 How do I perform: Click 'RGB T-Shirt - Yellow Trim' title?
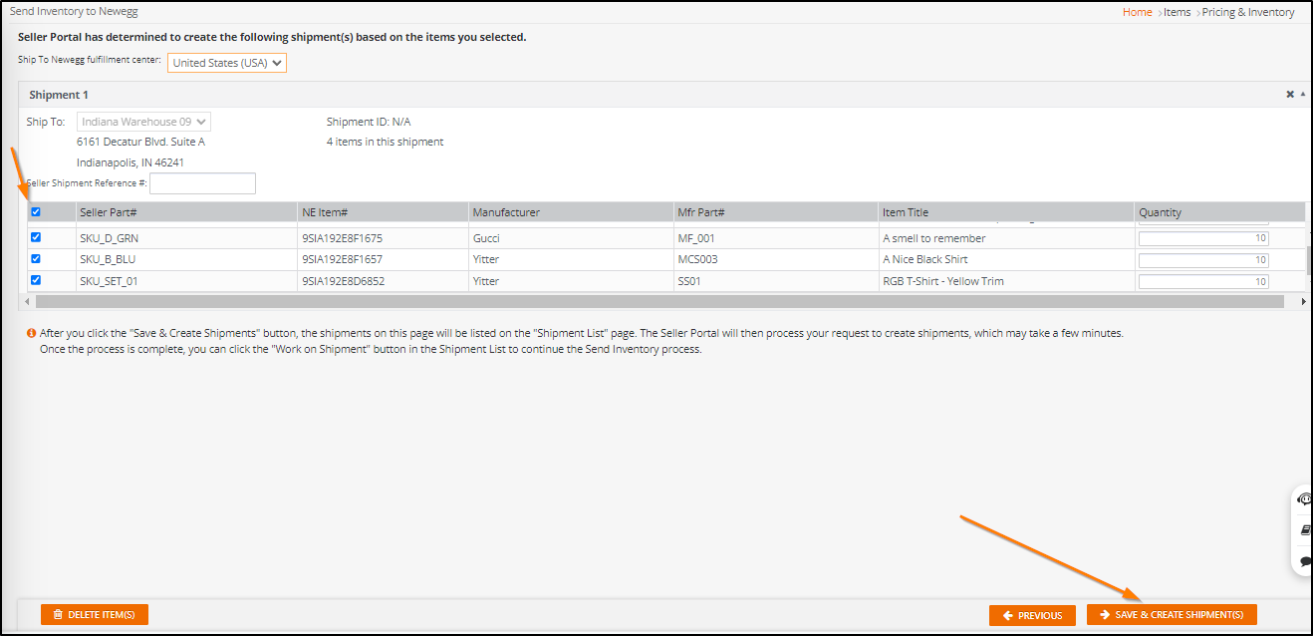tap(943, 281)
